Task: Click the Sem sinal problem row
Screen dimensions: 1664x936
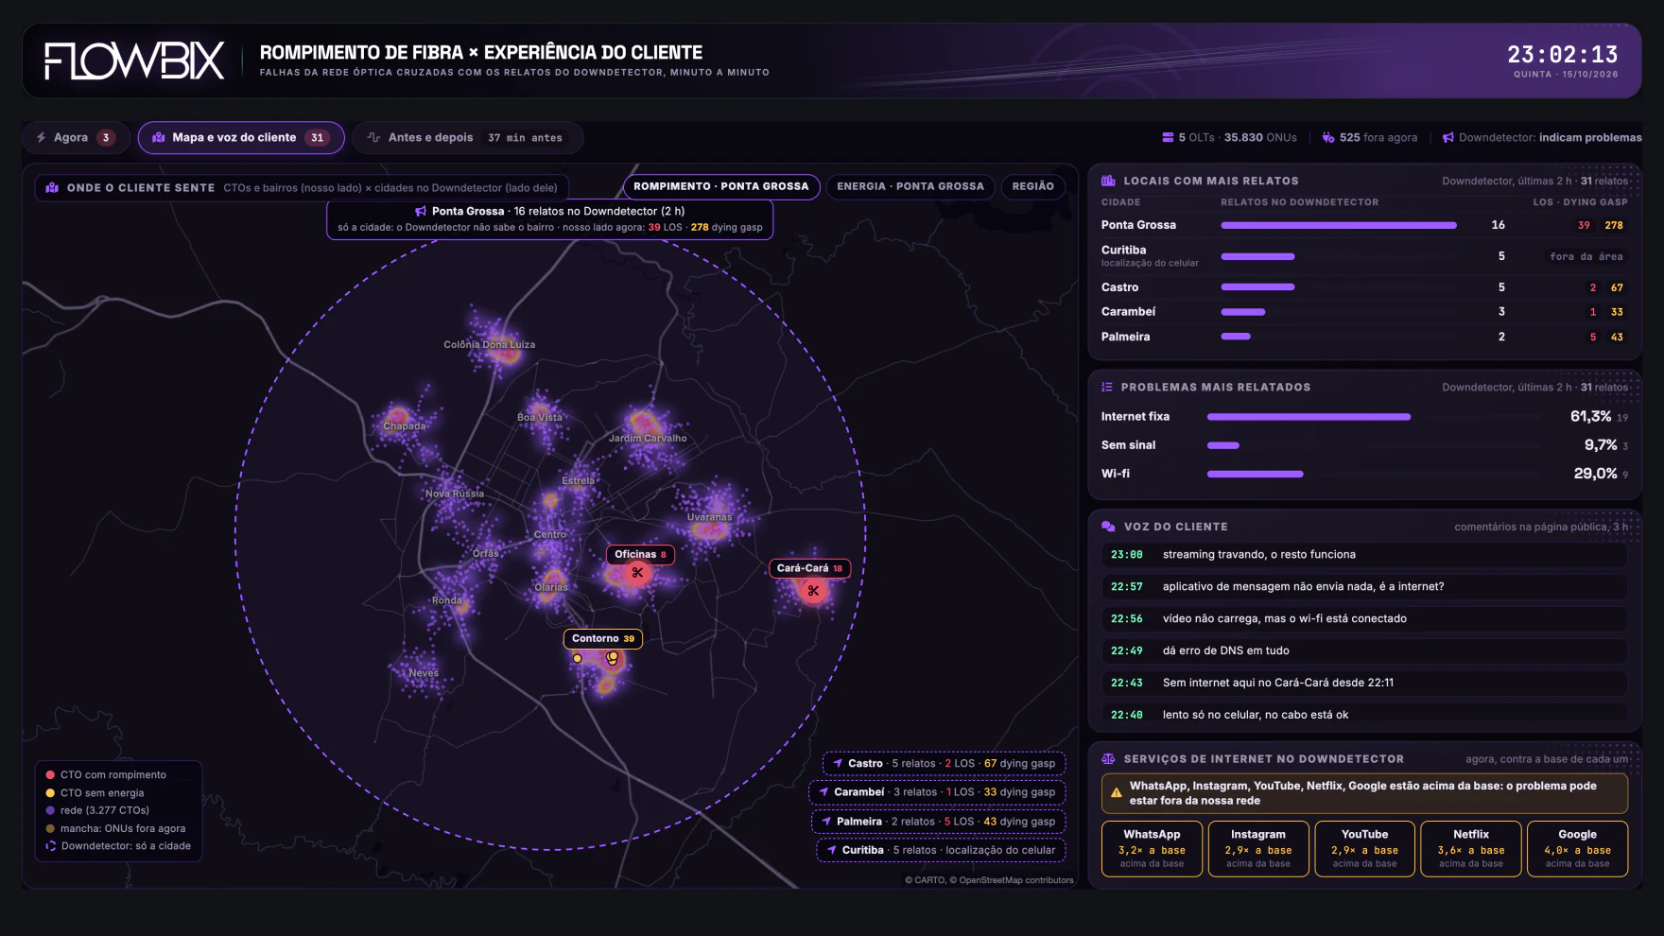Action: click(x=1364, y=445)
